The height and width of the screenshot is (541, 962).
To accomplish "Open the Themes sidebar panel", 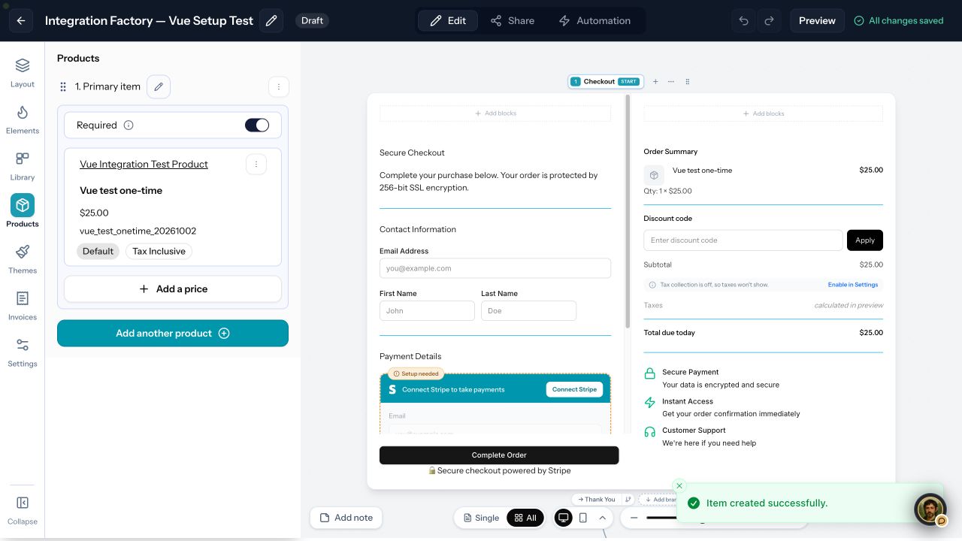I will click(x=23, y=259).
